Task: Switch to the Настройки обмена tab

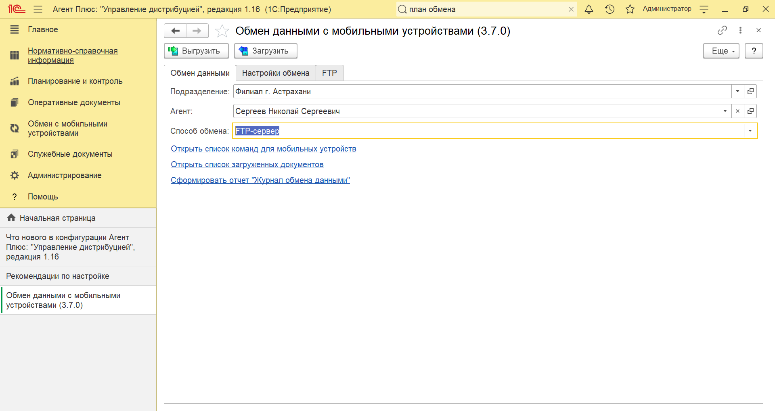Action: (276, 73)
